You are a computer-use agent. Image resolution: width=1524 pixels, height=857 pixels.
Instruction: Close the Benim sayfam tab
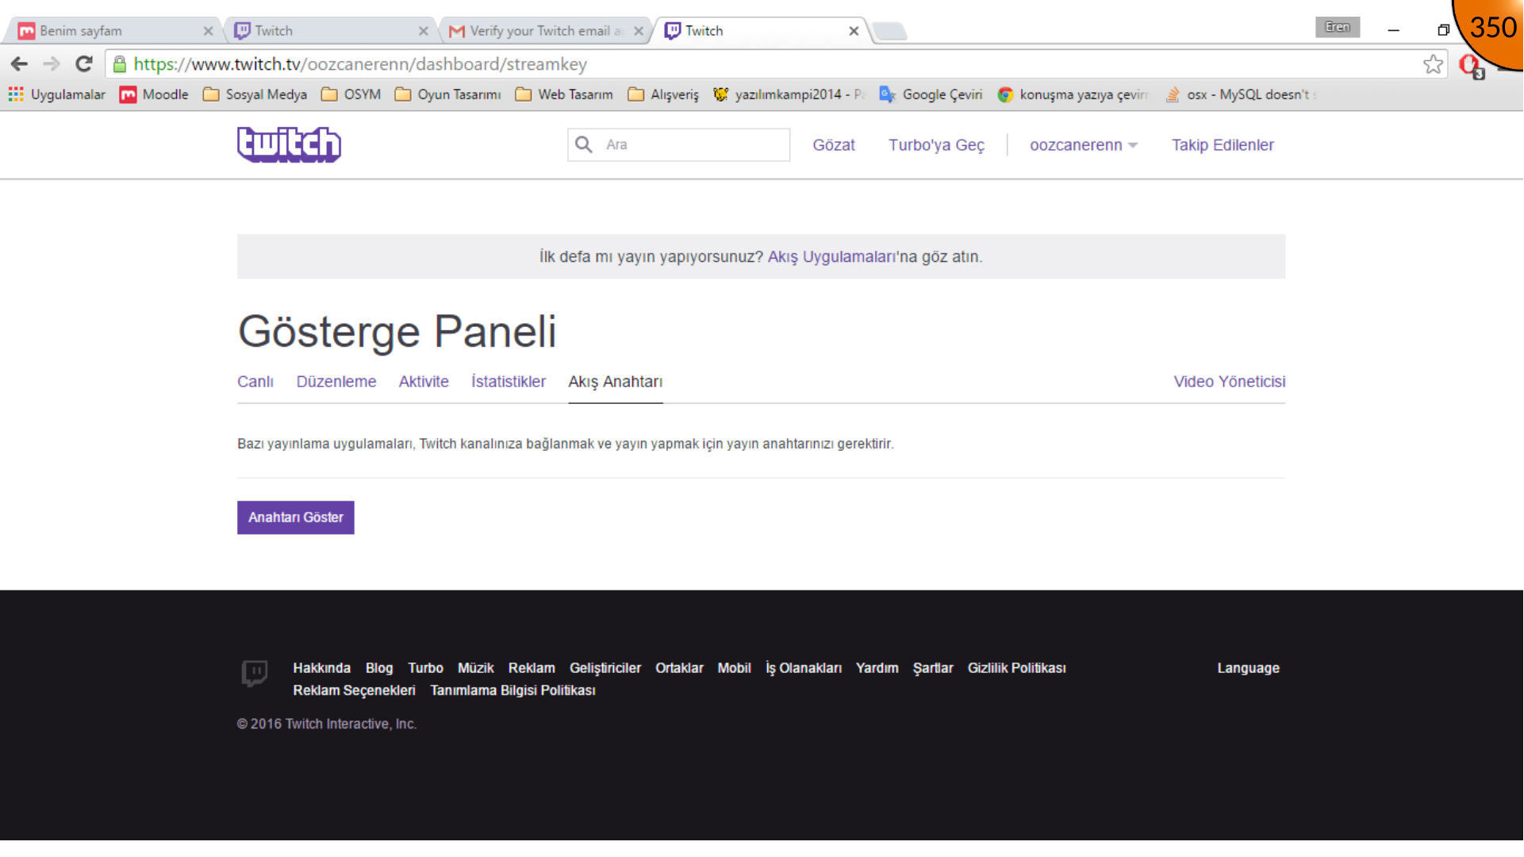pyautogui.click(x=208, y=31)
